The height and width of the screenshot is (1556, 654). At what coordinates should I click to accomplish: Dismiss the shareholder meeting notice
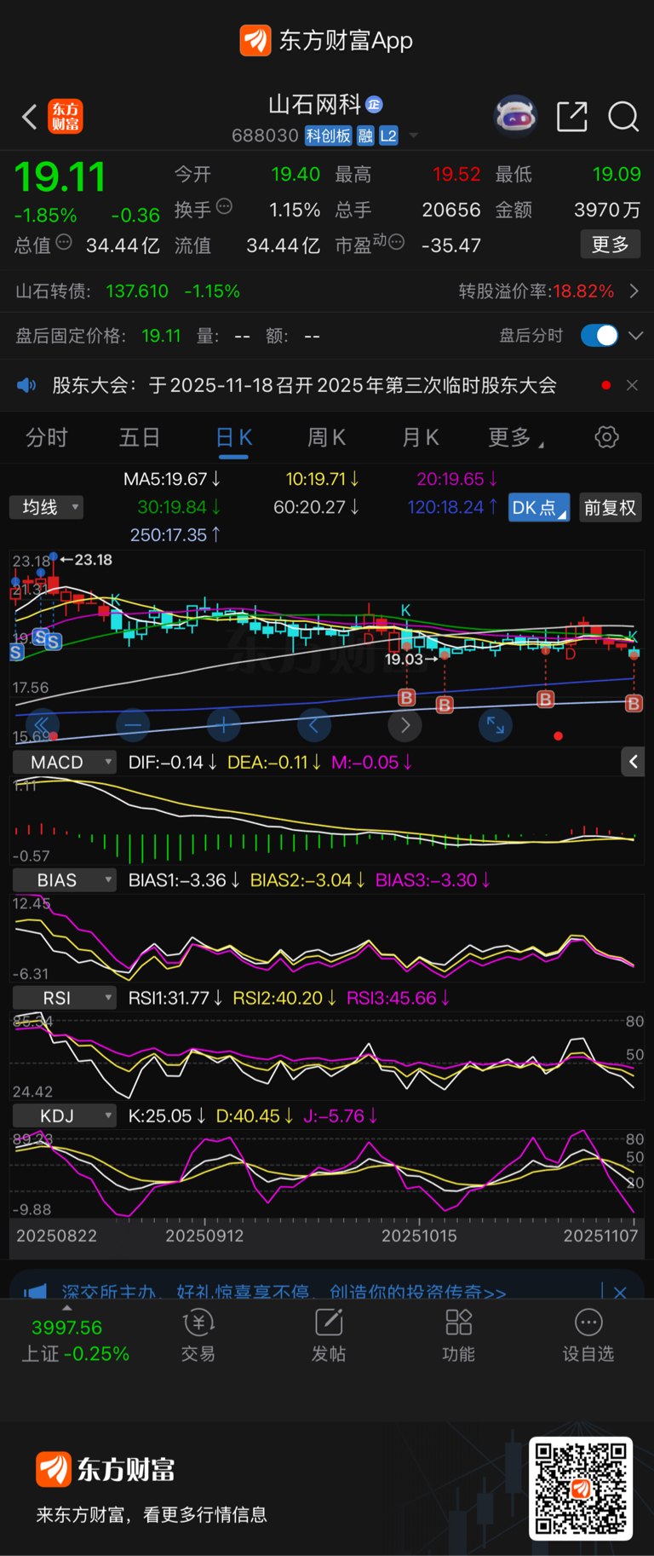632,385
